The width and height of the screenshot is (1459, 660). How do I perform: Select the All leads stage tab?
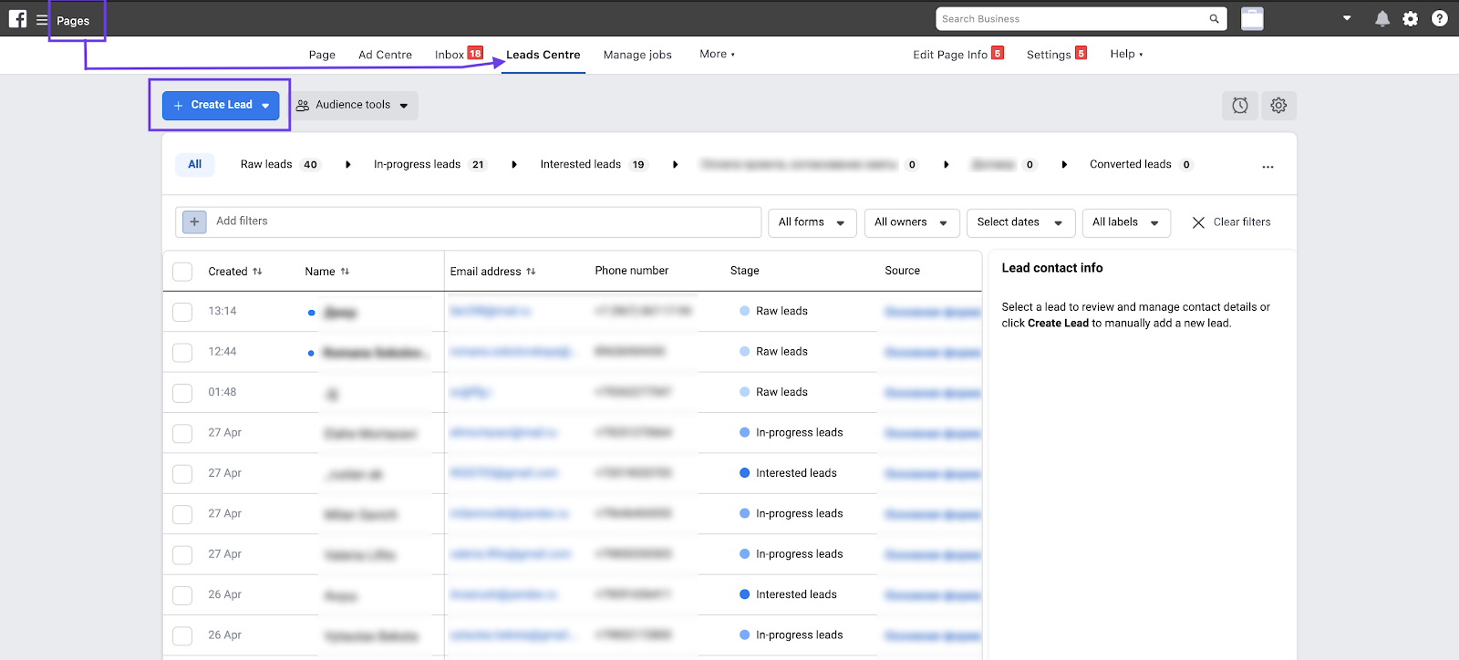tap(195, 165)
